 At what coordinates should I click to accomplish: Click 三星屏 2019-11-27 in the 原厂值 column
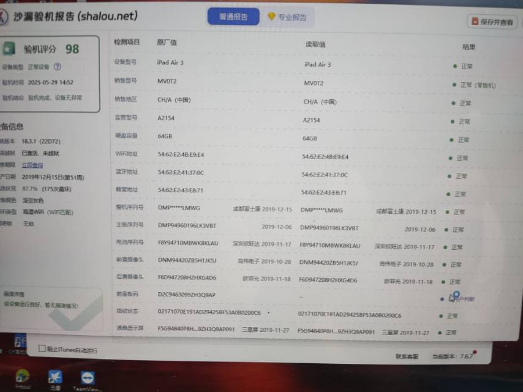coord(266,330)
